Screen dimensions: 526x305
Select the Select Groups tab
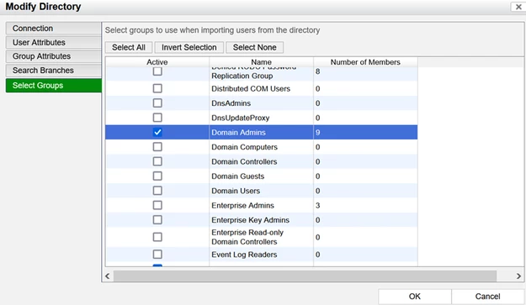53,86
